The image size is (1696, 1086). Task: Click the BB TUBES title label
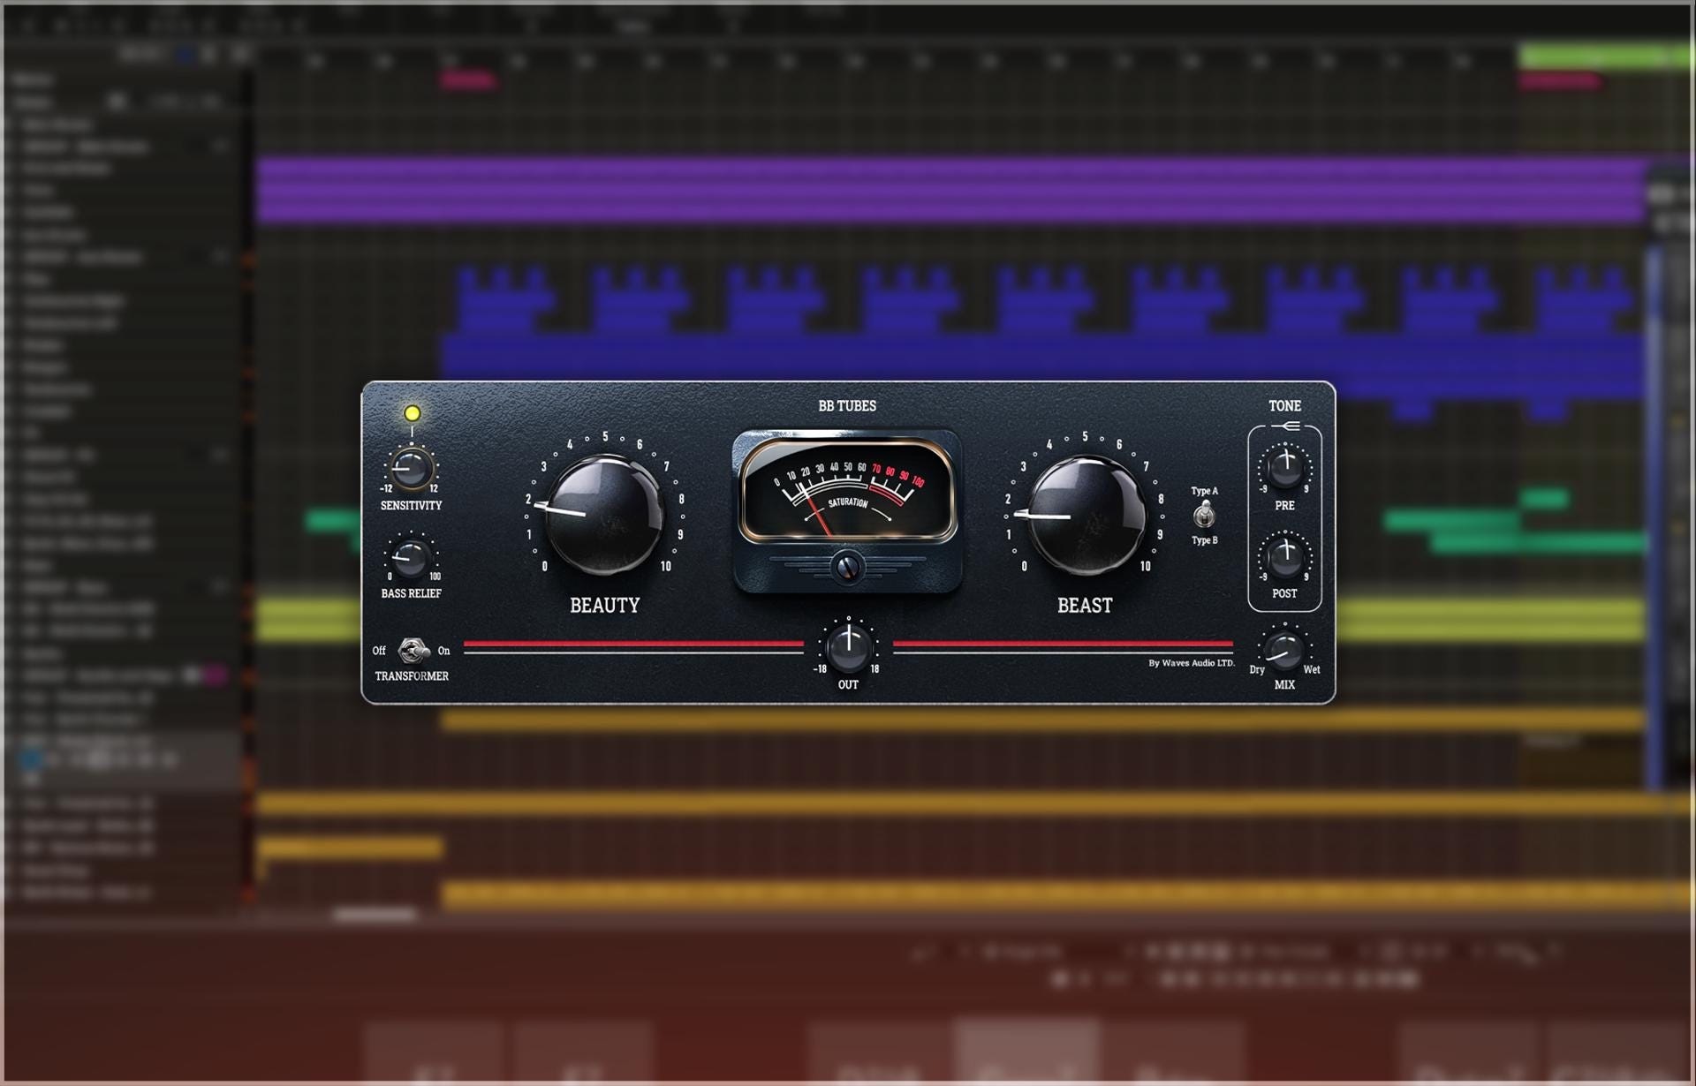click(x=847, y=406)
